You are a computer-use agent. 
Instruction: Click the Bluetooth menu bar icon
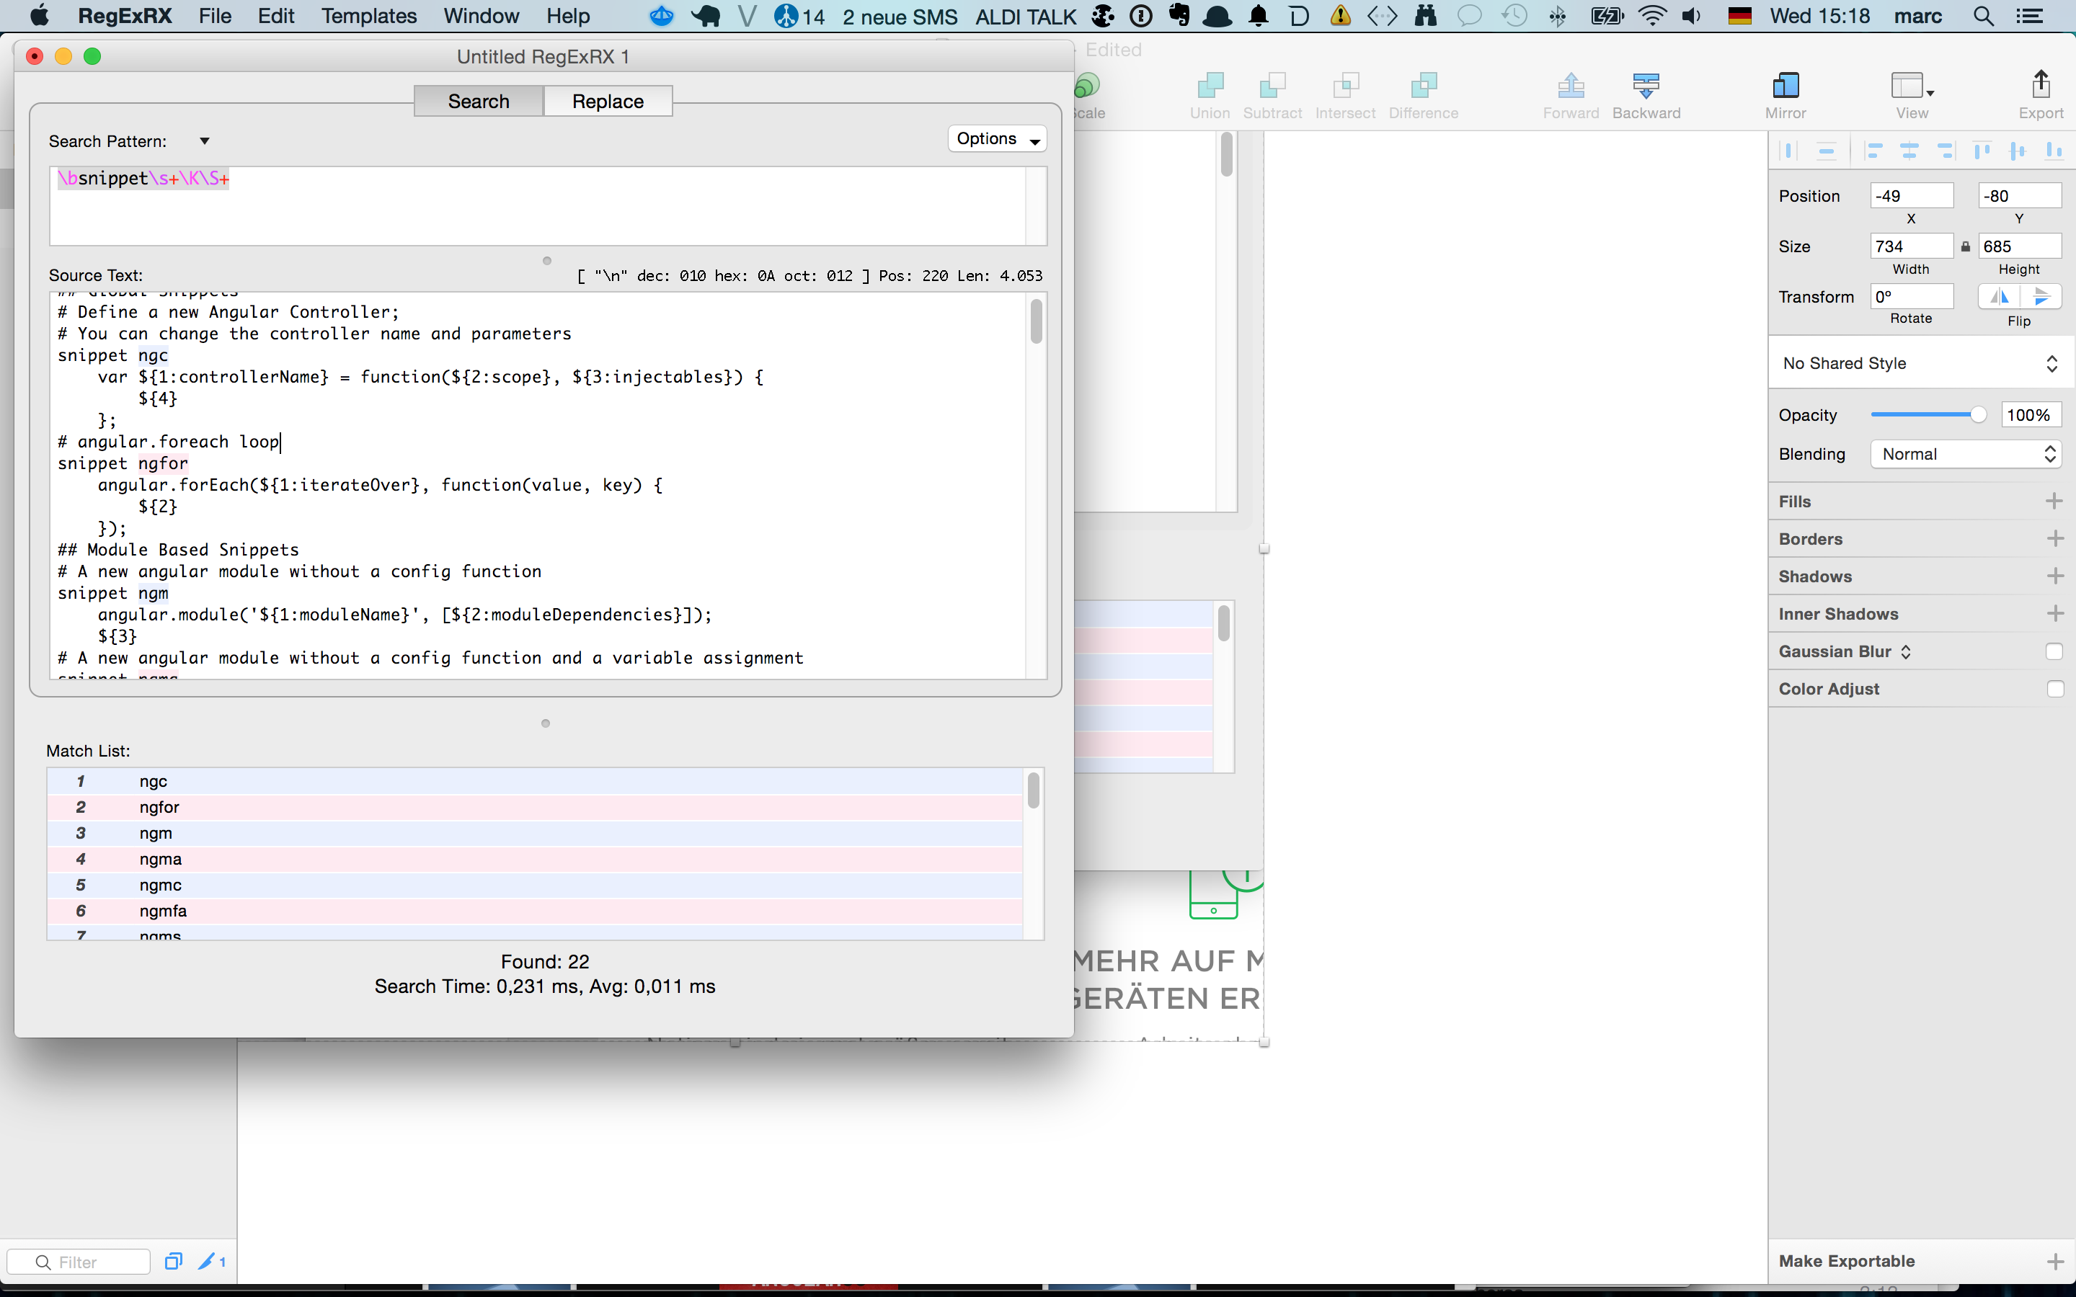(x=1558, y=17)
